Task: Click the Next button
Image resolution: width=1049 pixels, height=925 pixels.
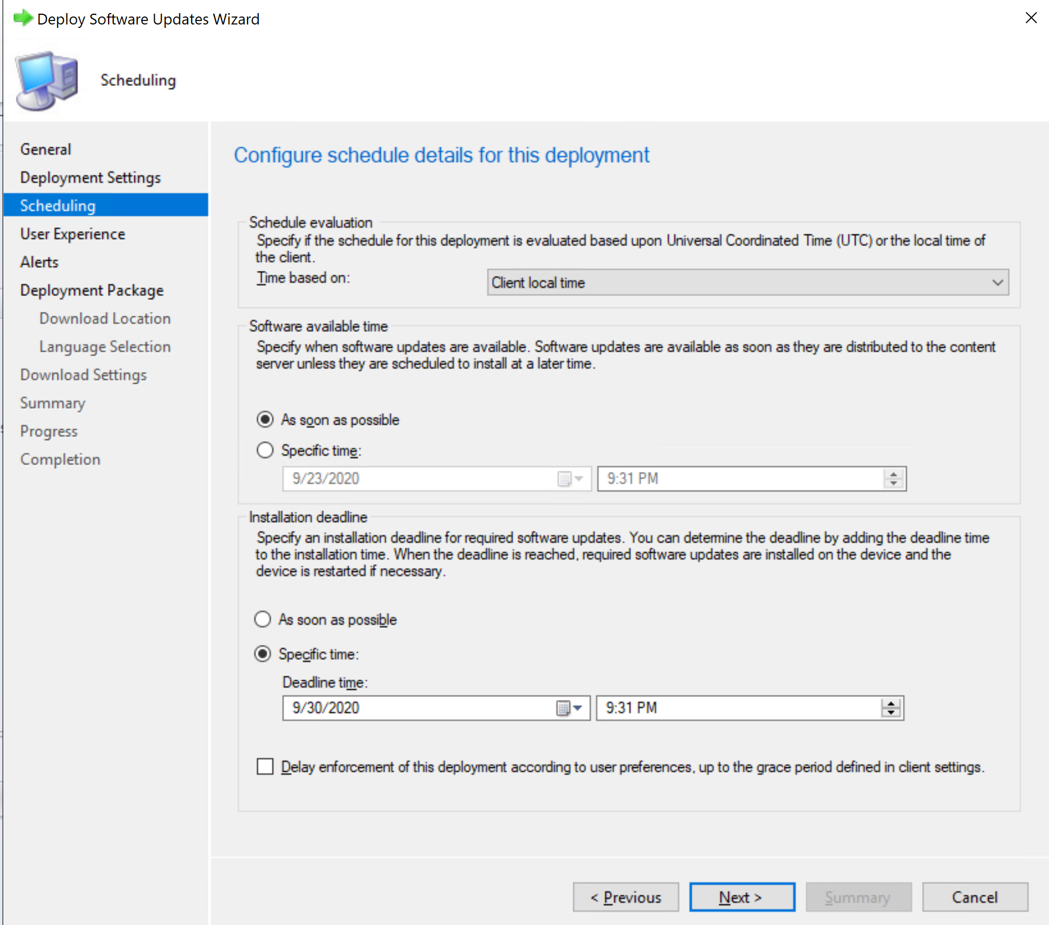Action: 741,897
